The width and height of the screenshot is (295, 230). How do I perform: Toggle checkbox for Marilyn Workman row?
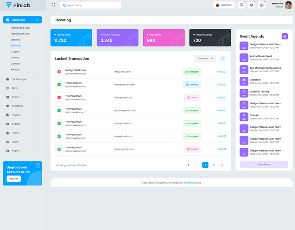coord(59,72)
